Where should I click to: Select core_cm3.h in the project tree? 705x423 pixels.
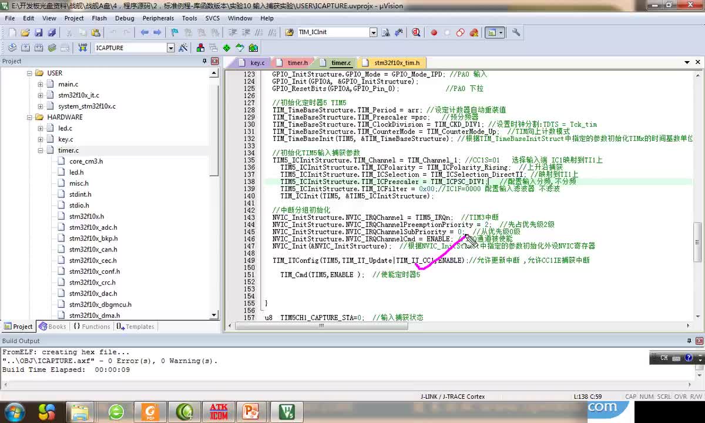point(86,161)
